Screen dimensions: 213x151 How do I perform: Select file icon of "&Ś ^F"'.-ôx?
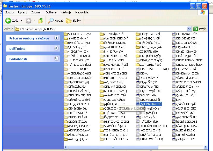(x=138, y=95)
